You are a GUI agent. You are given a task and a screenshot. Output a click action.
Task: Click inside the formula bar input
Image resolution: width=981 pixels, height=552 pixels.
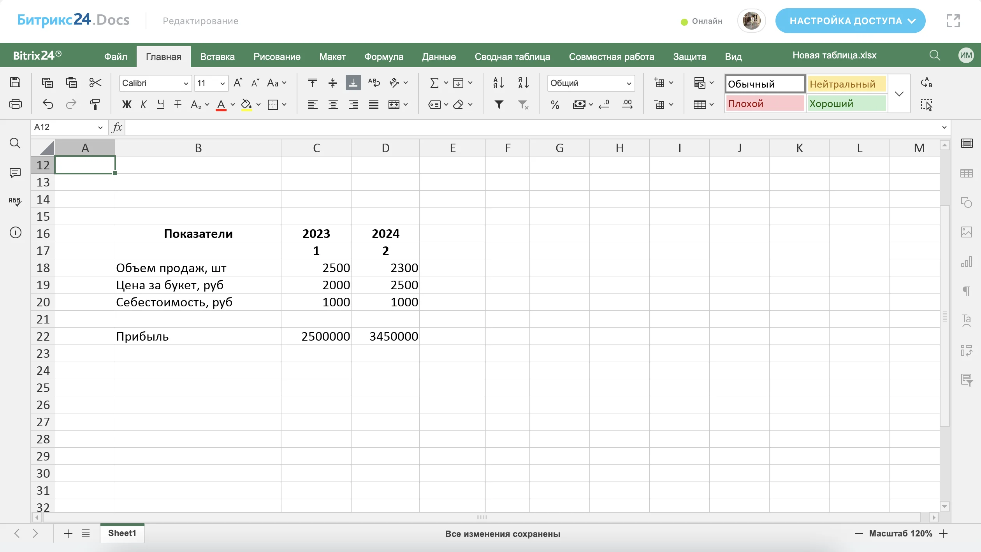(x=531, y=127)
